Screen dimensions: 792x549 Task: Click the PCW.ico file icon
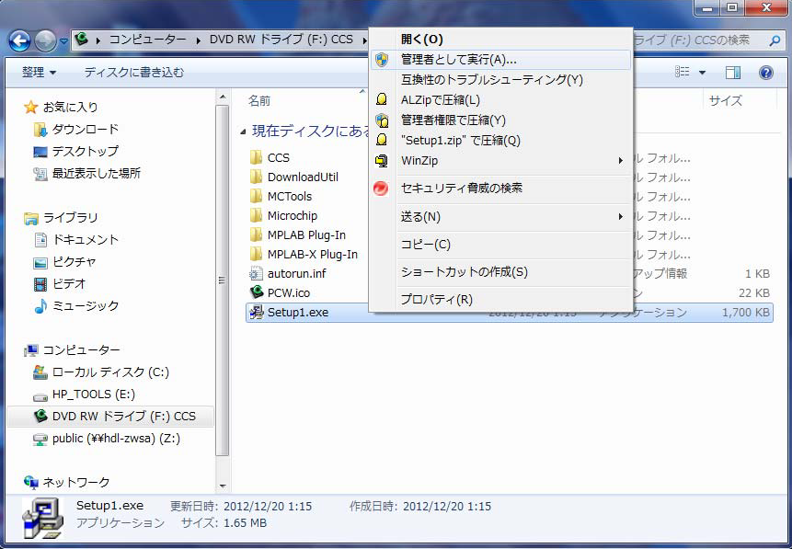(x=257, y=292)
